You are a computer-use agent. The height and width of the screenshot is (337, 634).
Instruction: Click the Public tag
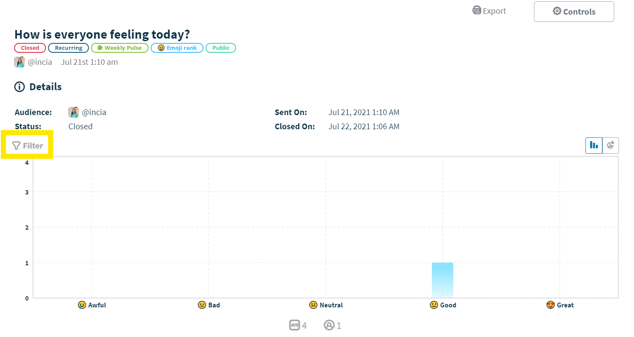click(x=221, y=48)
